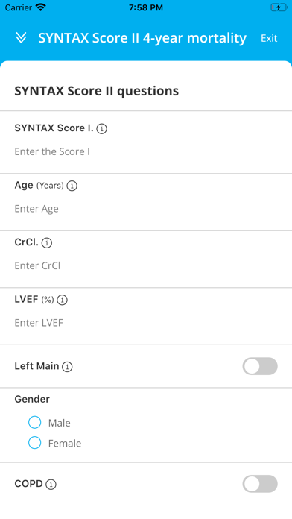Screen dimensions: 292x519
Task: Enable the Left Main toggle switch
Action: click(x=260, y=366)
